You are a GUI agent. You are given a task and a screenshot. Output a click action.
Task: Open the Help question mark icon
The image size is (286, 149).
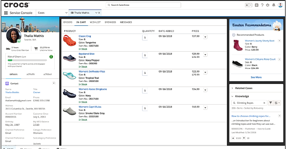point(262,5)
